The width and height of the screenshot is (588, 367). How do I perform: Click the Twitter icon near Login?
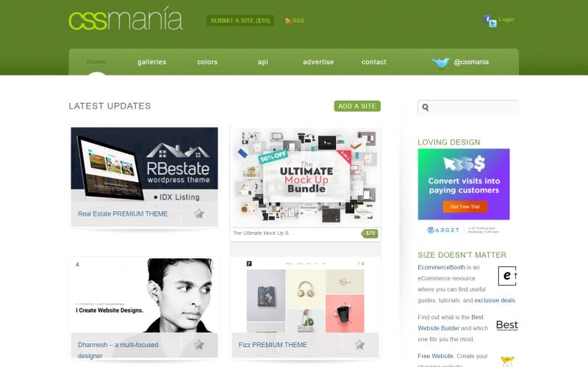pos(492,23)
